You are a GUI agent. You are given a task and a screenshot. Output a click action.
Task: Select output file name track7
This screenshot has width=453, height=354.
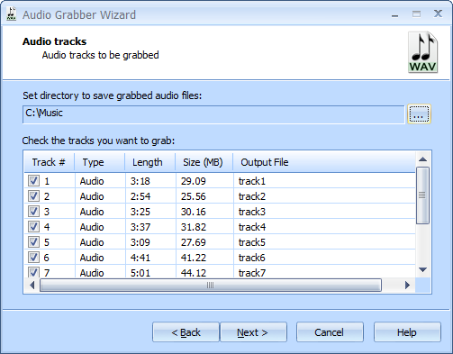252,273
